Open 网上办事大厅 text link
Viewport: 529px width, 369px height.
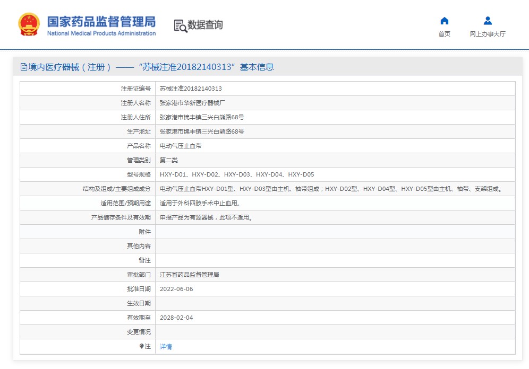pyautogui.click(x=488, y=34)
